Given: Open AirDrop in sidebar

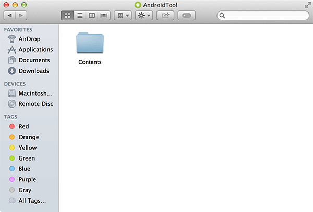Looking at the screenshot, I should pyautogui.click(x=29, y=39).
